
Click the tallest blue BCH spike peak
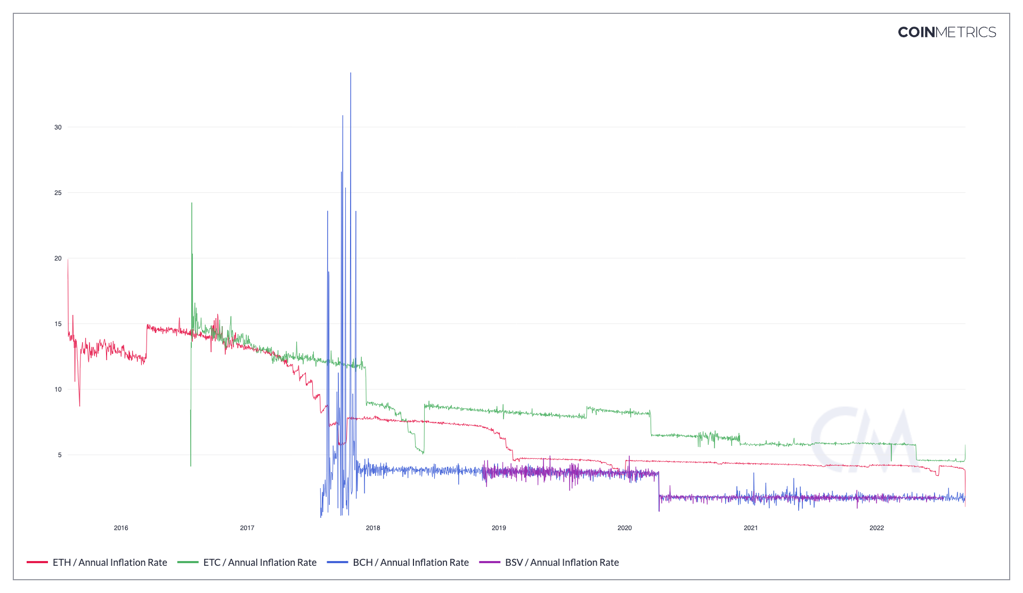(351, 74)
